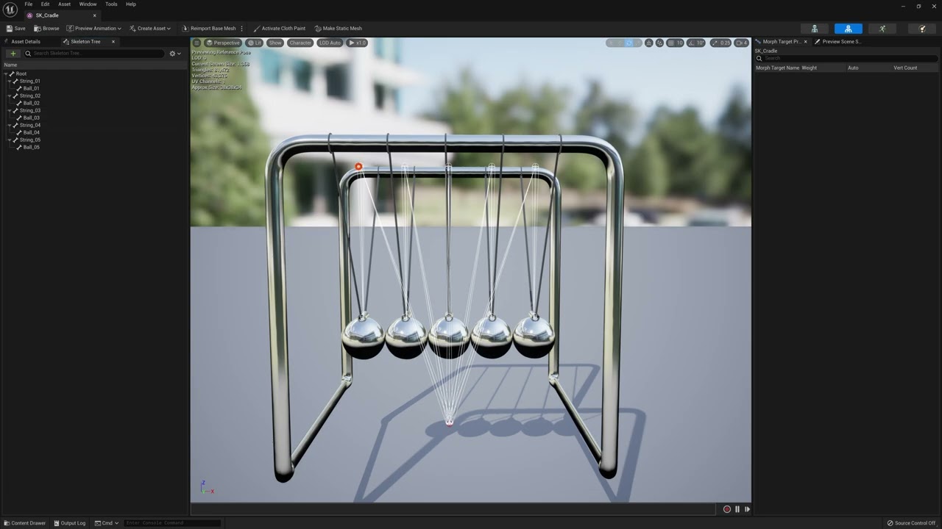Focus the Search Skeleton Tree field
Screen dimensions: 942x529
point(94,53)
